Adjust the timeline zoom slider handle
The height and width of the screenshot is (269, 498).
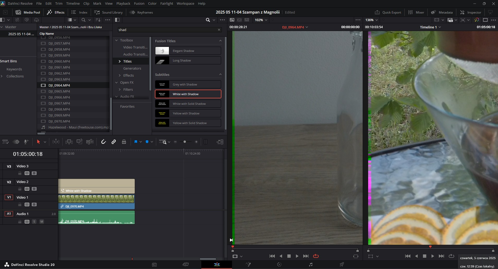tap(185, 142)
